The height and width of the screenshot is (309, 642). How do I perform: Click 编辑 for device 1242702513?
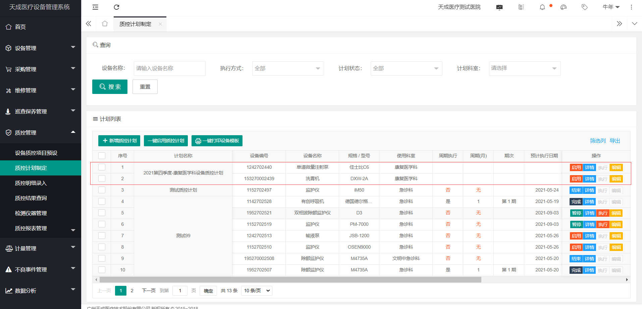(x=616, y=236)
